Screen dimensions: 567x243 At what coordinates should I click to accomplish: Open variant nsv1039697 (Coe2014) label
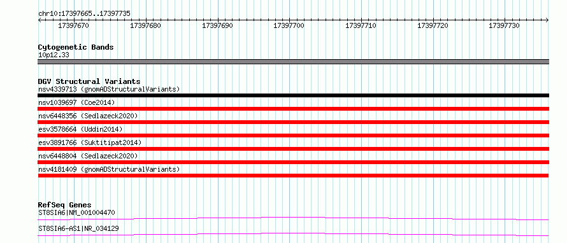point(76,102)
